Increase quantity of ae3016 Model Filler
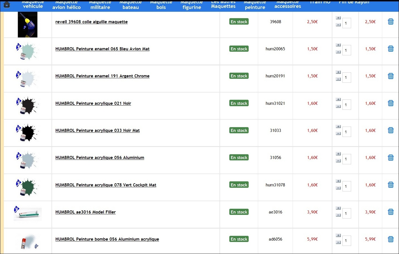Viewport: 399px width, 254px height. click(x=338, y=208)
